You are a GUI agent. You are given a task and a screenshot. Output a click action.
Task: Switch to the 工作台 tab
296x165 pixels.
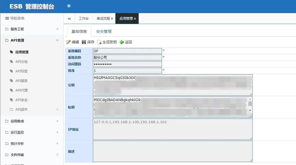click(x=84, y=18)
